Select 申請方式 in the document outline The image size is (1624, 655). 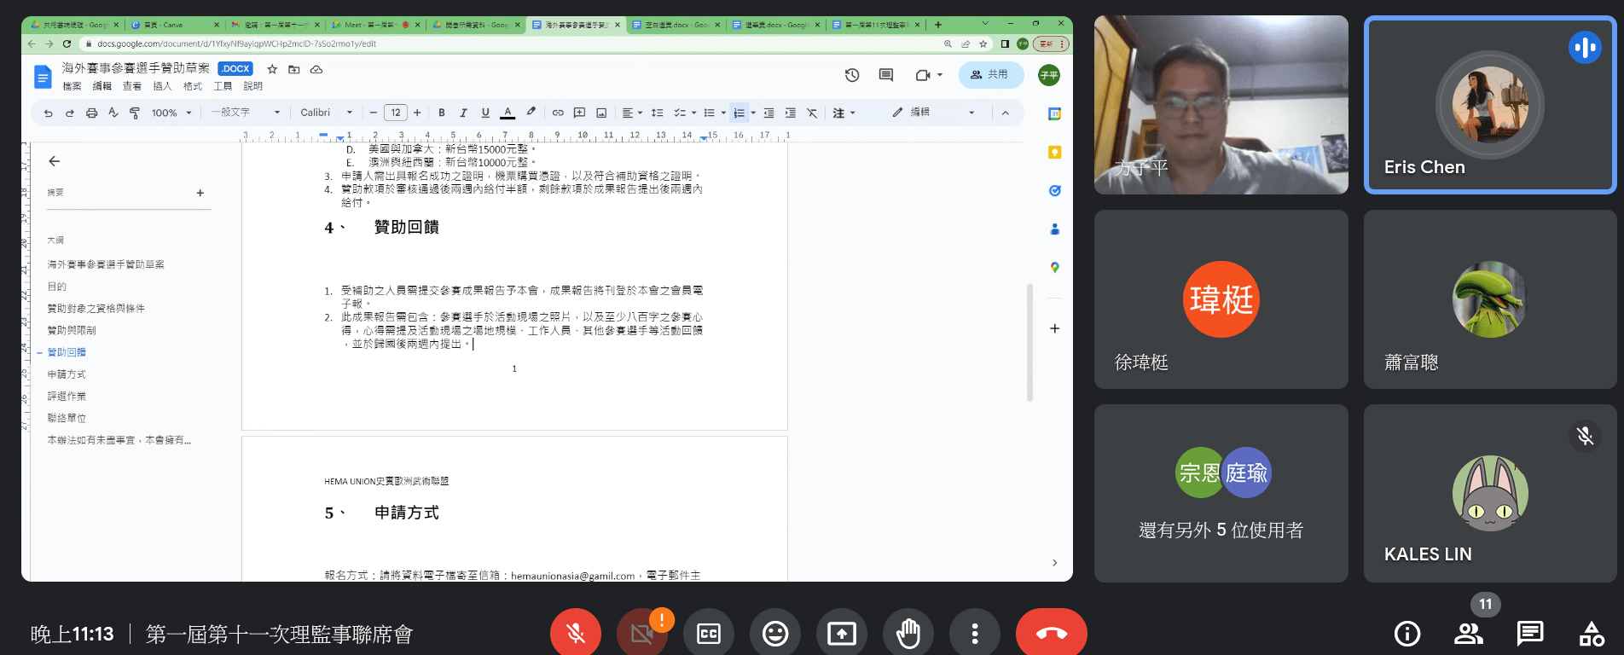pyautogui.click(x=67, y=374)
